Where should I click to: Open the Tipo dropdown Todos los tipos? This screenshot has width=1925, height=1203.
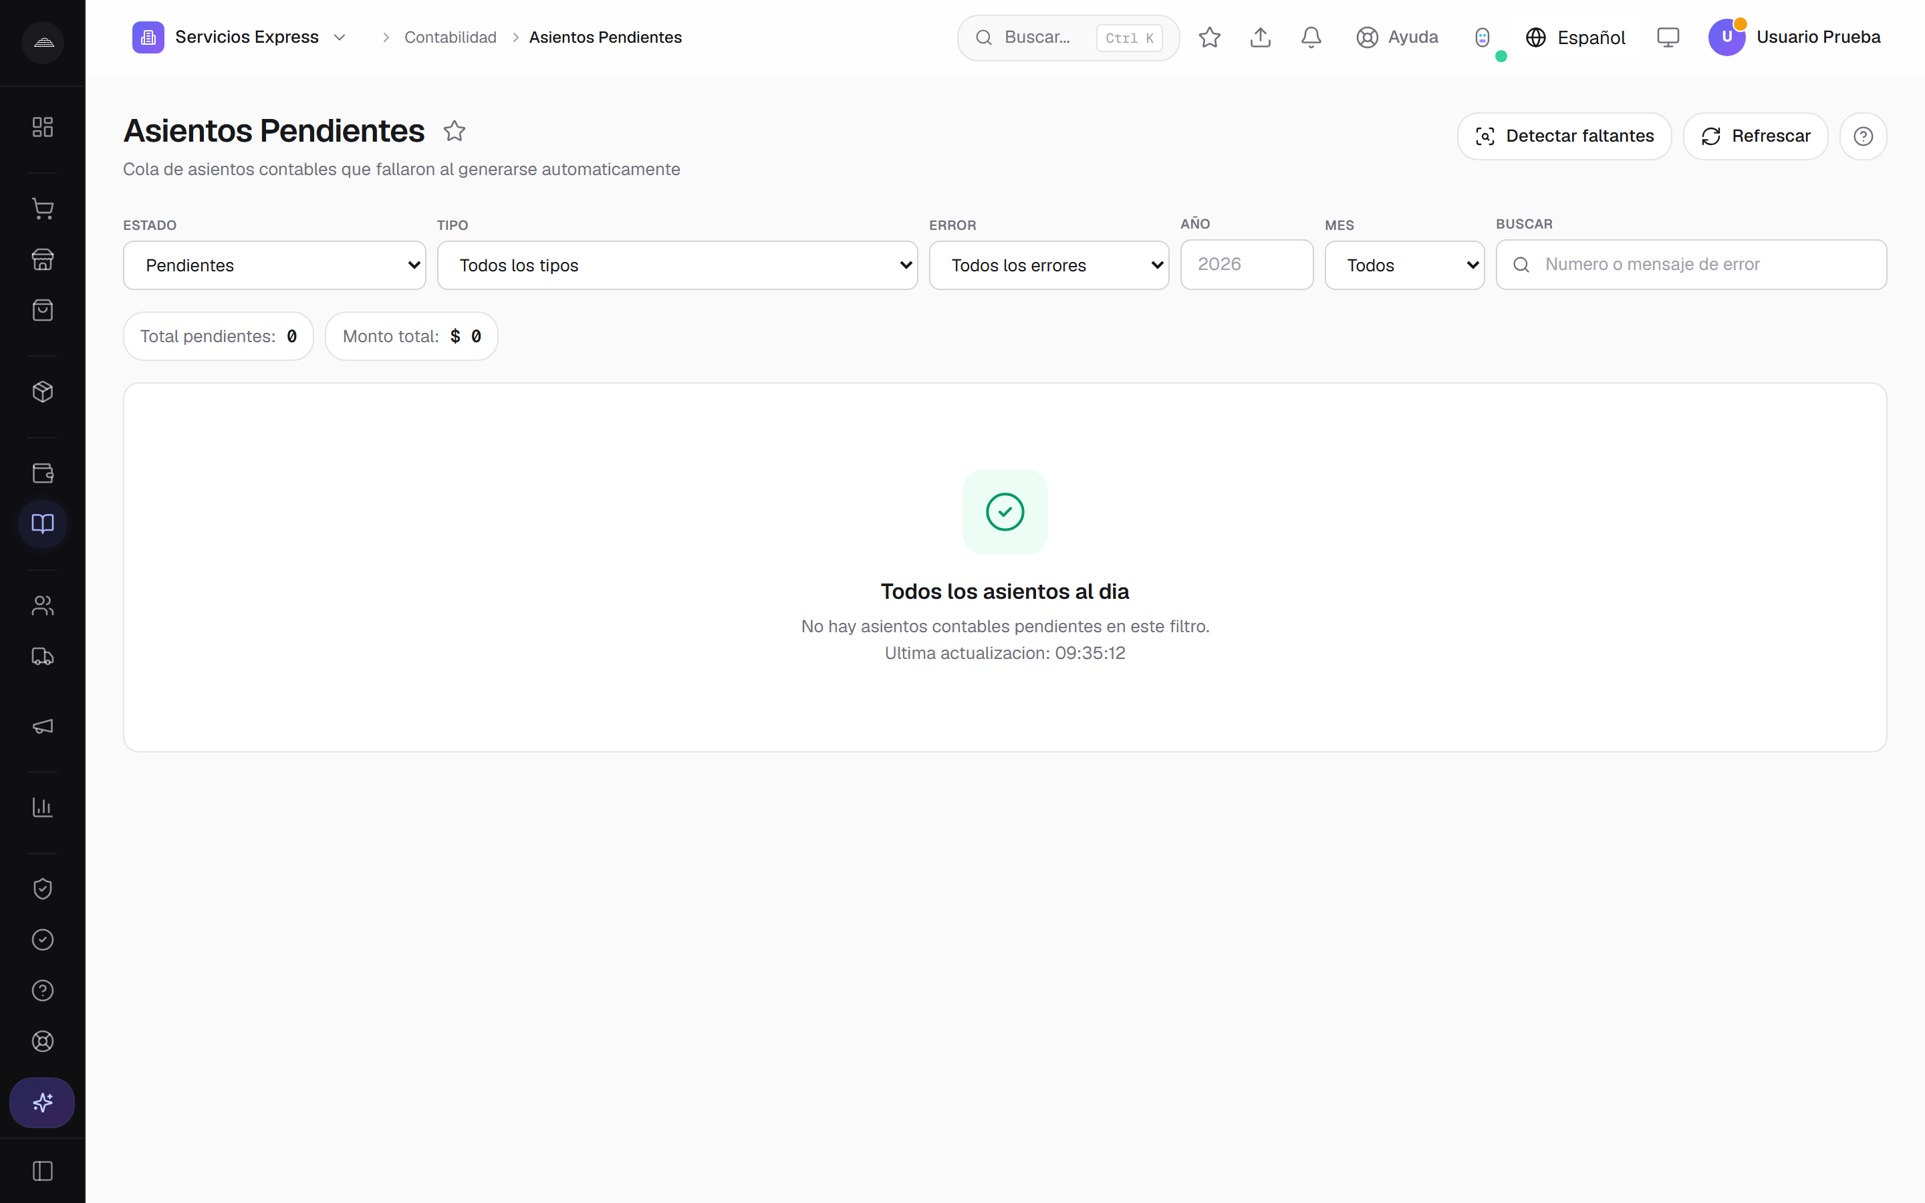coord(677,265)
